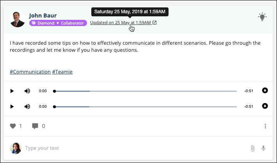Viewport: 277px width, 163px height.
Task: Download the second audio recording
Action: tap(265, 106)
